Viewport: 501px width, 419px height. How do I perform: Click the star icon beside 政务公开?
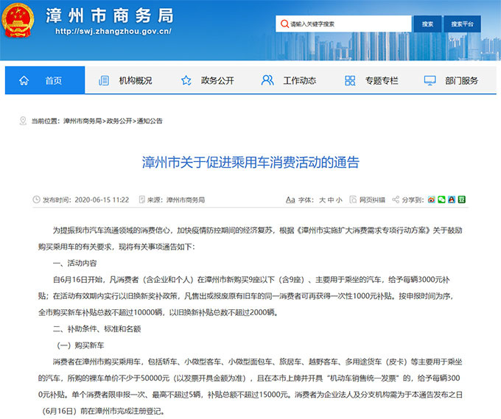click(x=186, y=80)
